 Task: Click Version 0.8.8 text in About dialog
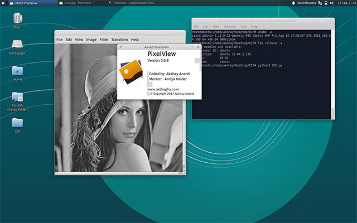click(x=158, y=61)
